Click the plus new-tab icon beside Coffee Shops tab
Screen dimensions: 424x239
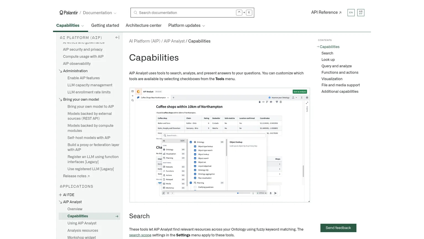(173, 98)
